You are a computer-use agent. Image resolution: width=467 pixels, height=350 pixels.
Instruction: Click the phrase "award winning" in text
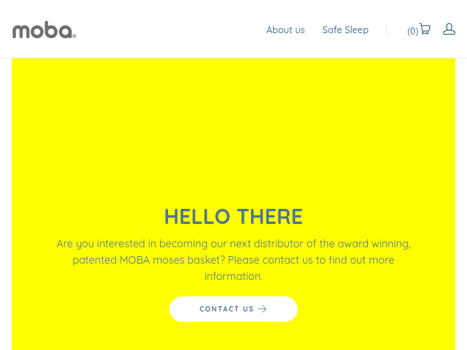[x=374, y=244]
